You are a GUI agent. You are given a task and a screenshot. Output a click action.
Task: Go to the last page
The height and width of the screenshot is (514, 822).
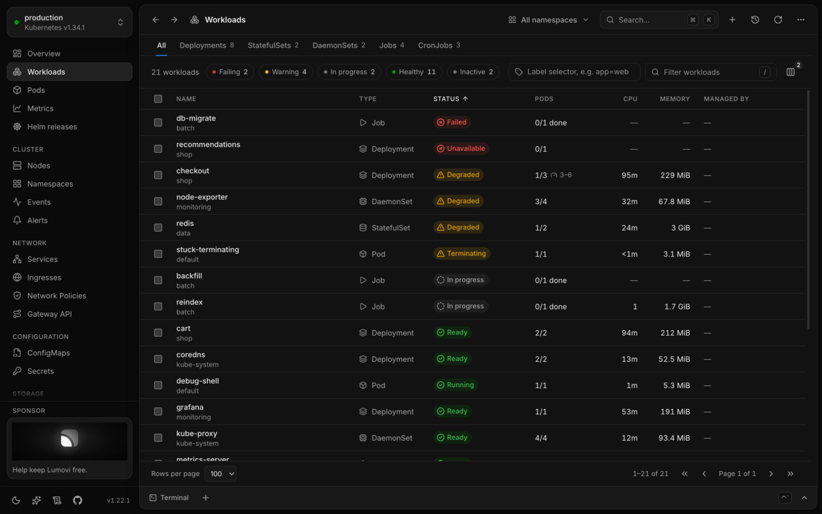[x=791, y=474]
